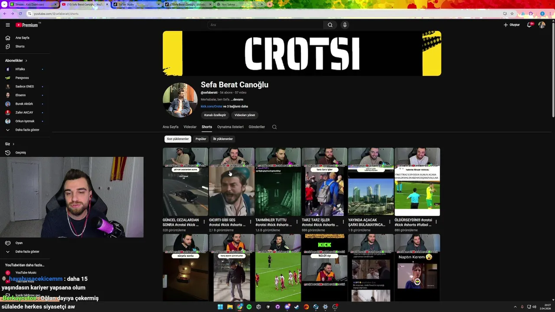Expand the Siz section chevron
The image size is (555, 312).
pyautogui.click(x=13, y=144)
